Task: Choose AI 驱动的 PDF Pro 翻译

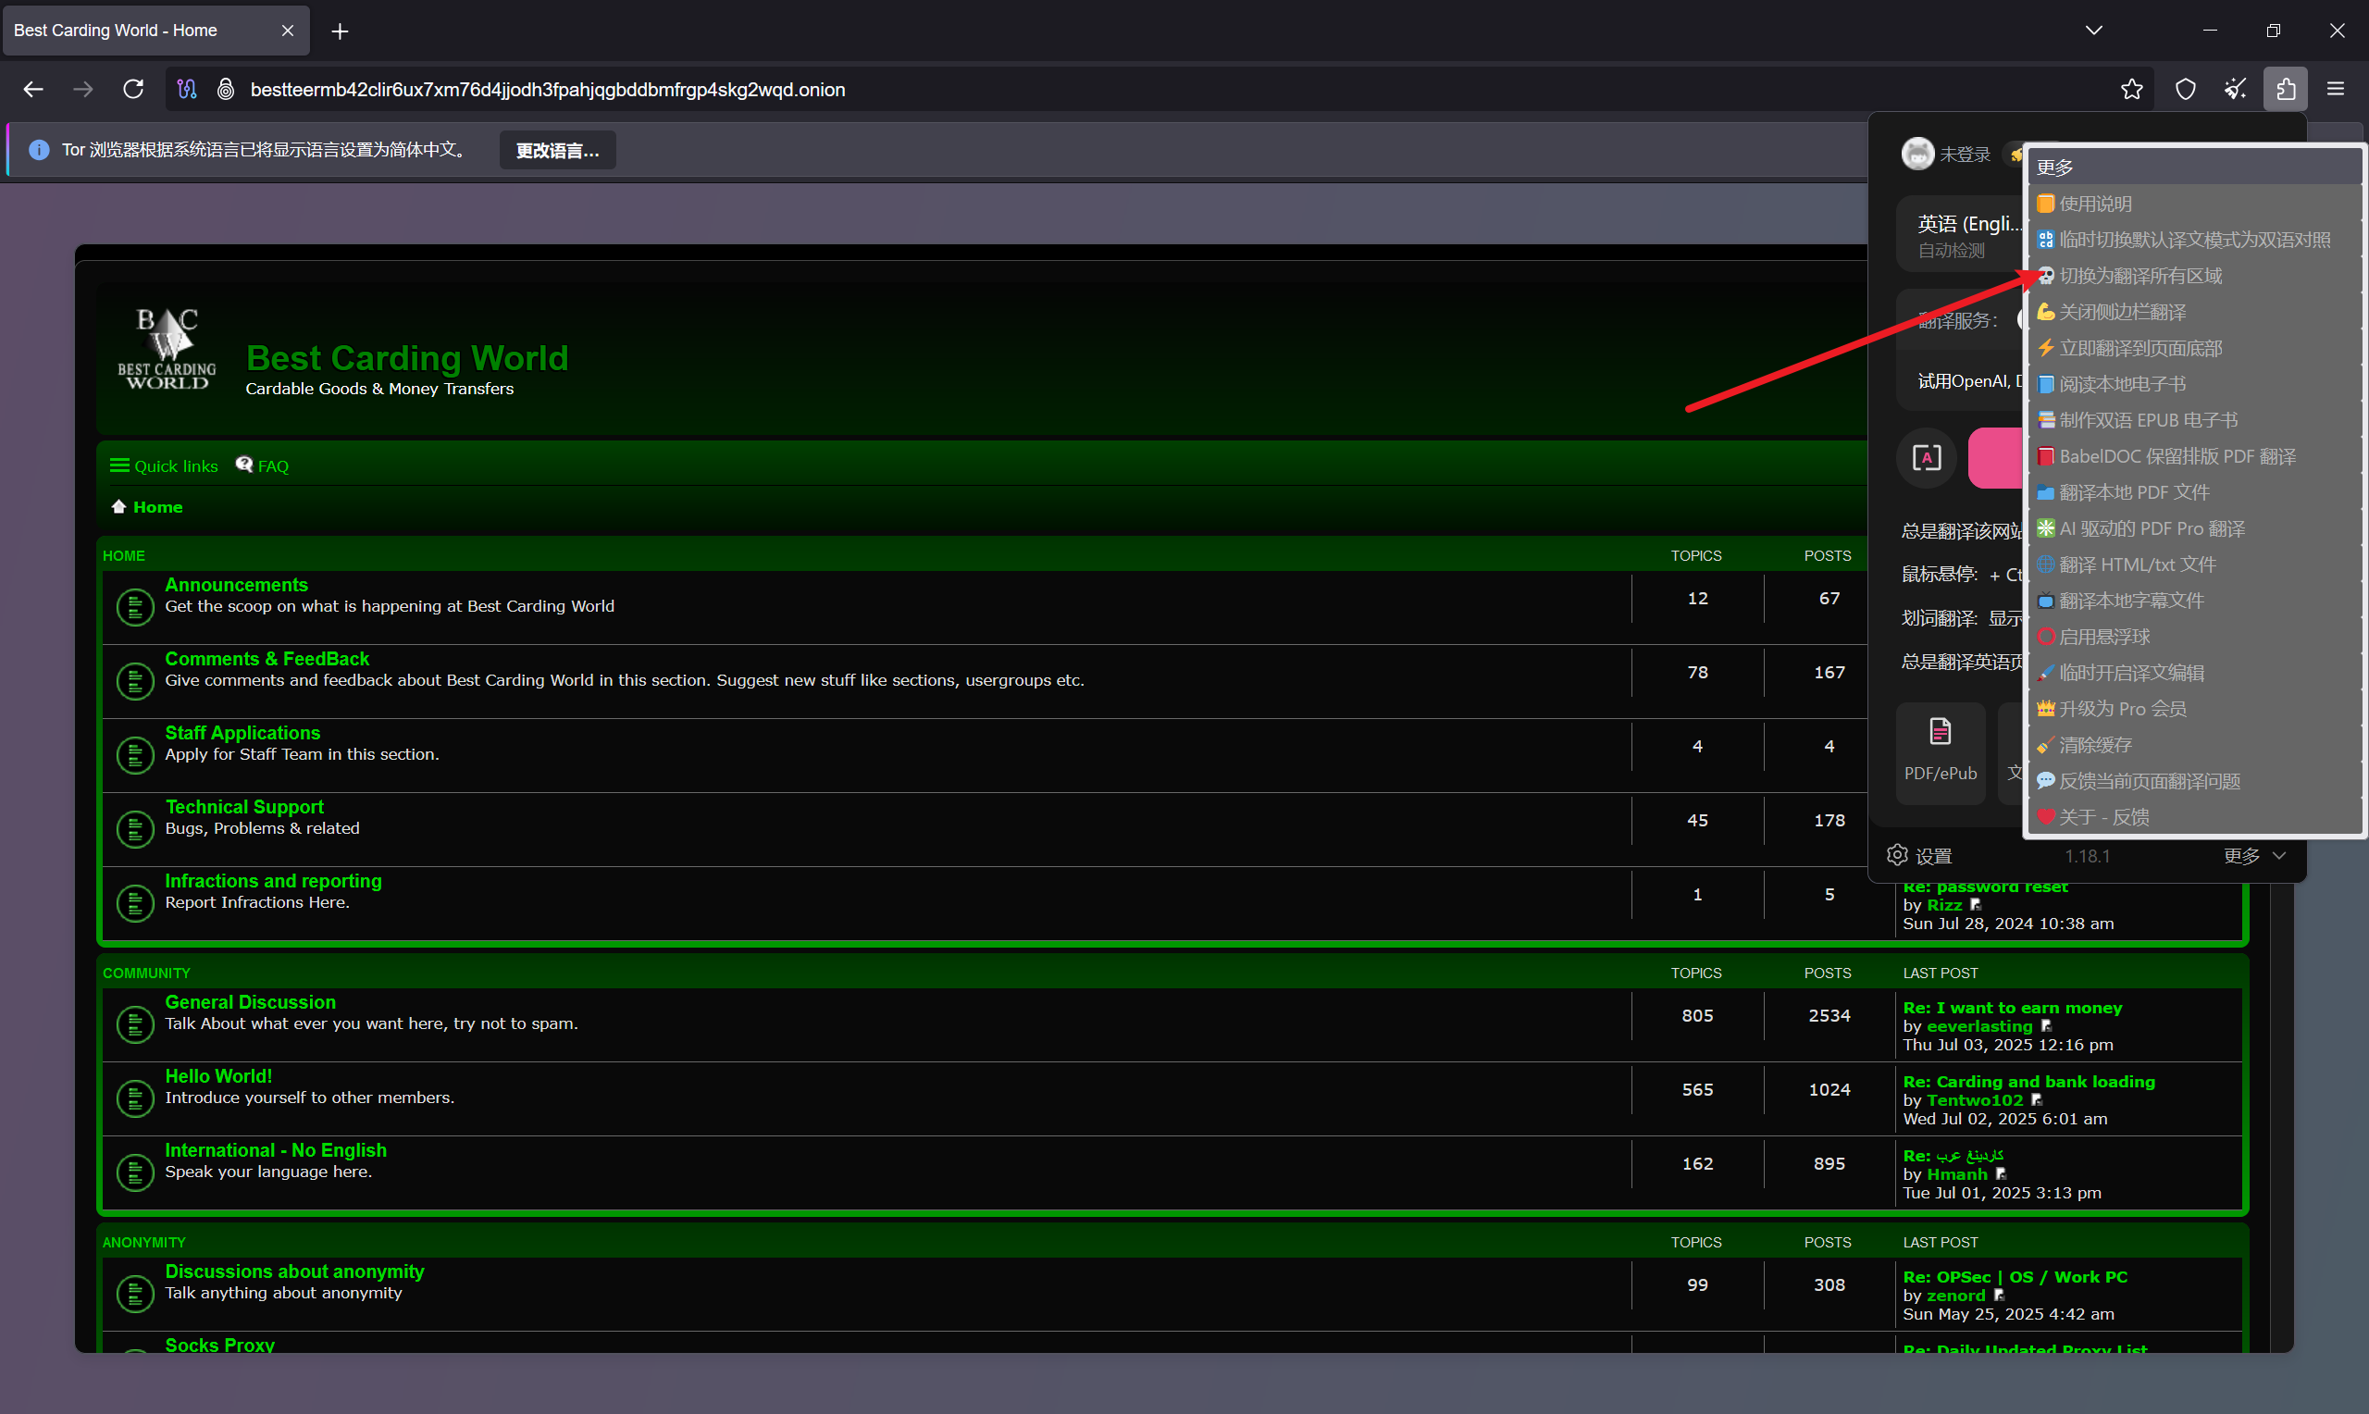Action: [2195, 528]
